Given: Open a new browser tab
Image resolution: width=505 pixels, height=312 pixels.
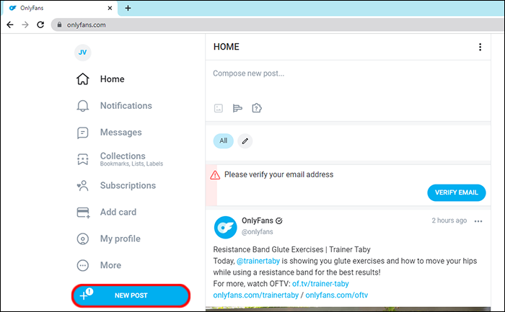Looking at the screenshot, I should coord(128,8).
